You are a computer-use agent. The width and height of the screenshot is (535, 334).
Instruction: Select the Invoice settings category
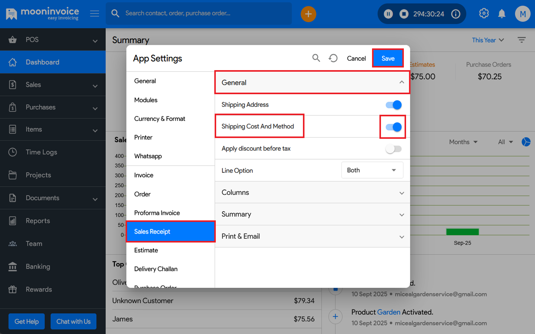[x=143, y=175]
